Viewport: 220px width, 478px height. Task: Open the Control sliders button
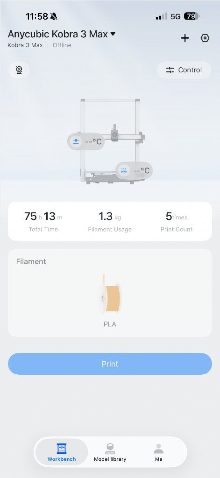[184, 70]
